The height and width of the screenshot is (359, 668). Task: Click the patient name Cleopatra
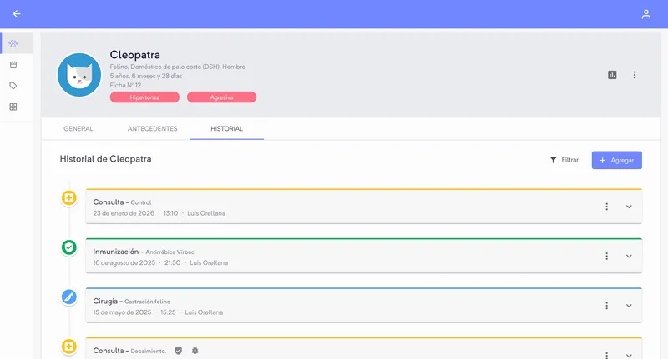click(135, 55)
